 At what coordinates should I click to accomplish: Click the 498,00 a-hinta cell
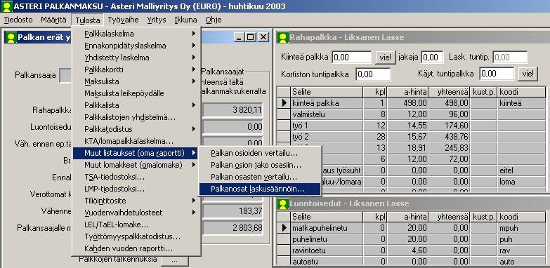[407, 103]
